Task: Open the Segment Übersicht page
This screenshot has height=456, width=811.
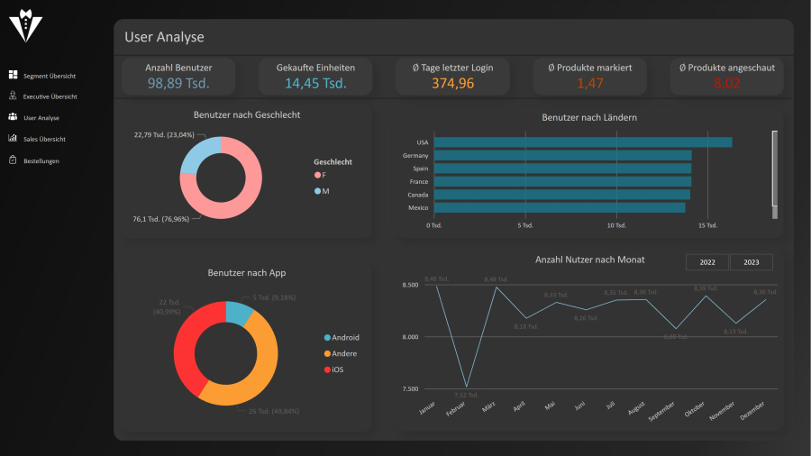Action: [x=49, y=76]
